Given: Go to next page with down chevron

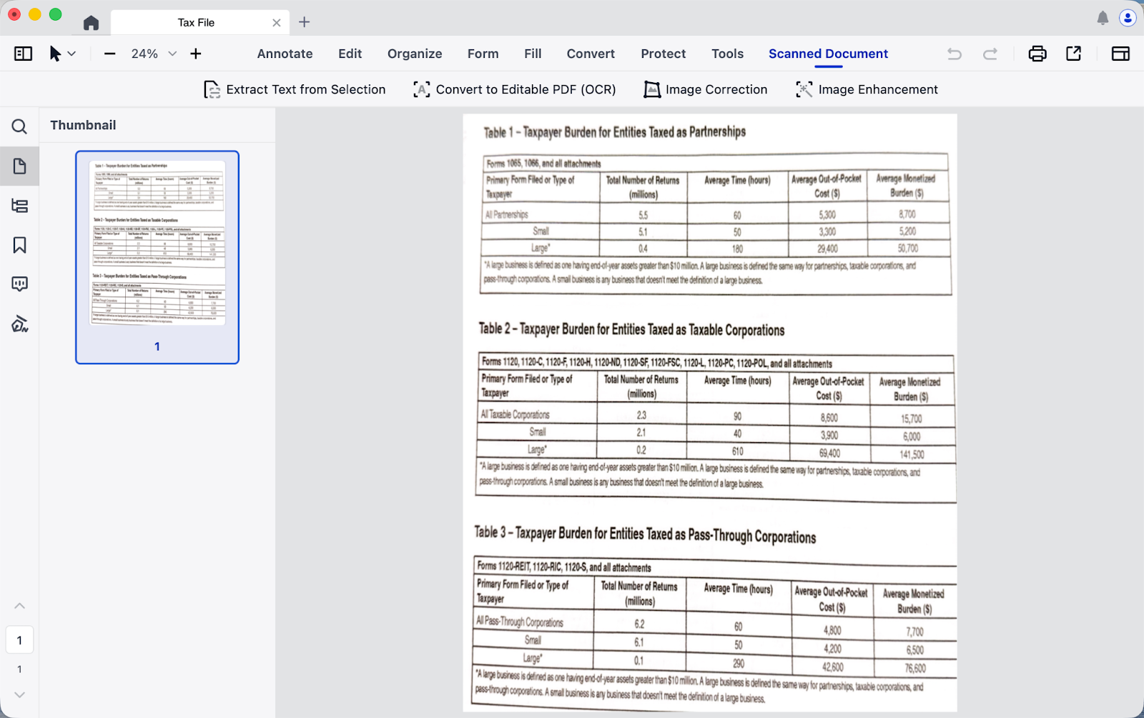Looking at the screenshot, I should (x=19, y=694).
